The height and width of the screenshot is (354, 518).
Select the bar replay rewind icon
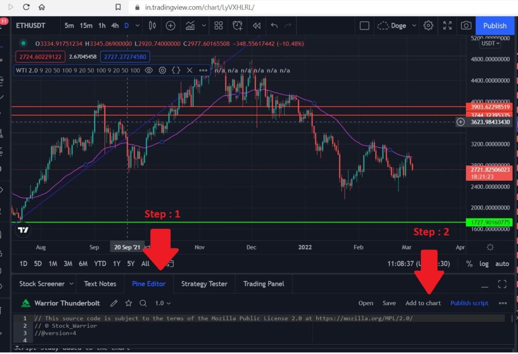257,26
